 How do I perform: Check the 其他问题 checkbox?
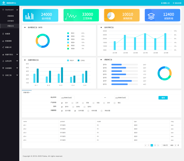tap(101, 111)
